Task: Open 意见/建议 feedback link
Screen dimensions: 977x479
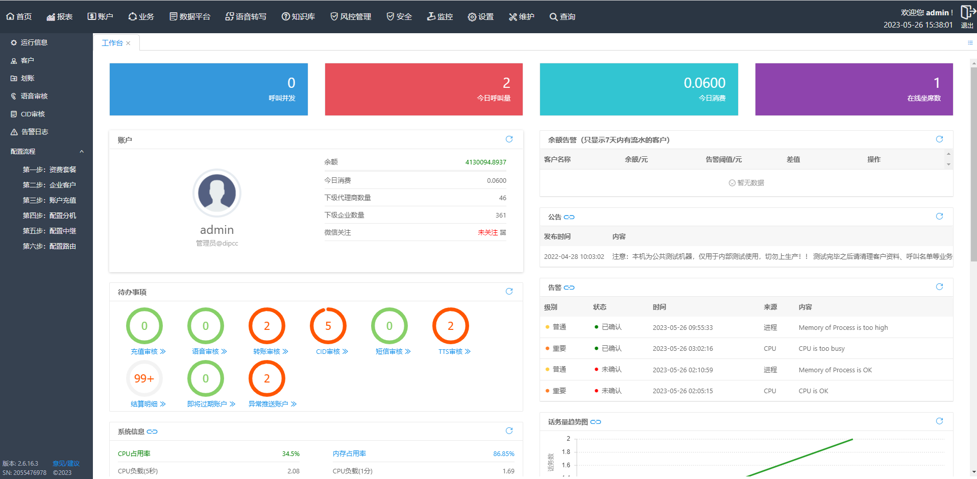Action: [x=66, y=464]
